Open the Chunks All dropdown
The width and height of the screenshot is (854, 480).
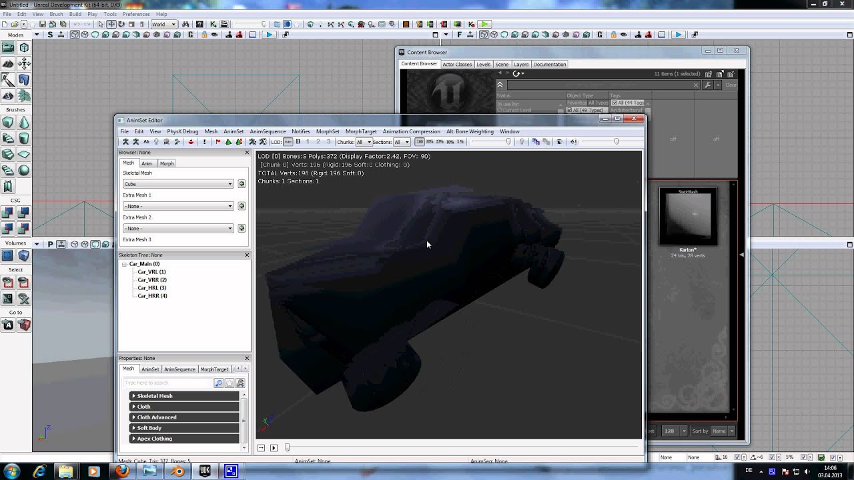[x=363, y=142]
